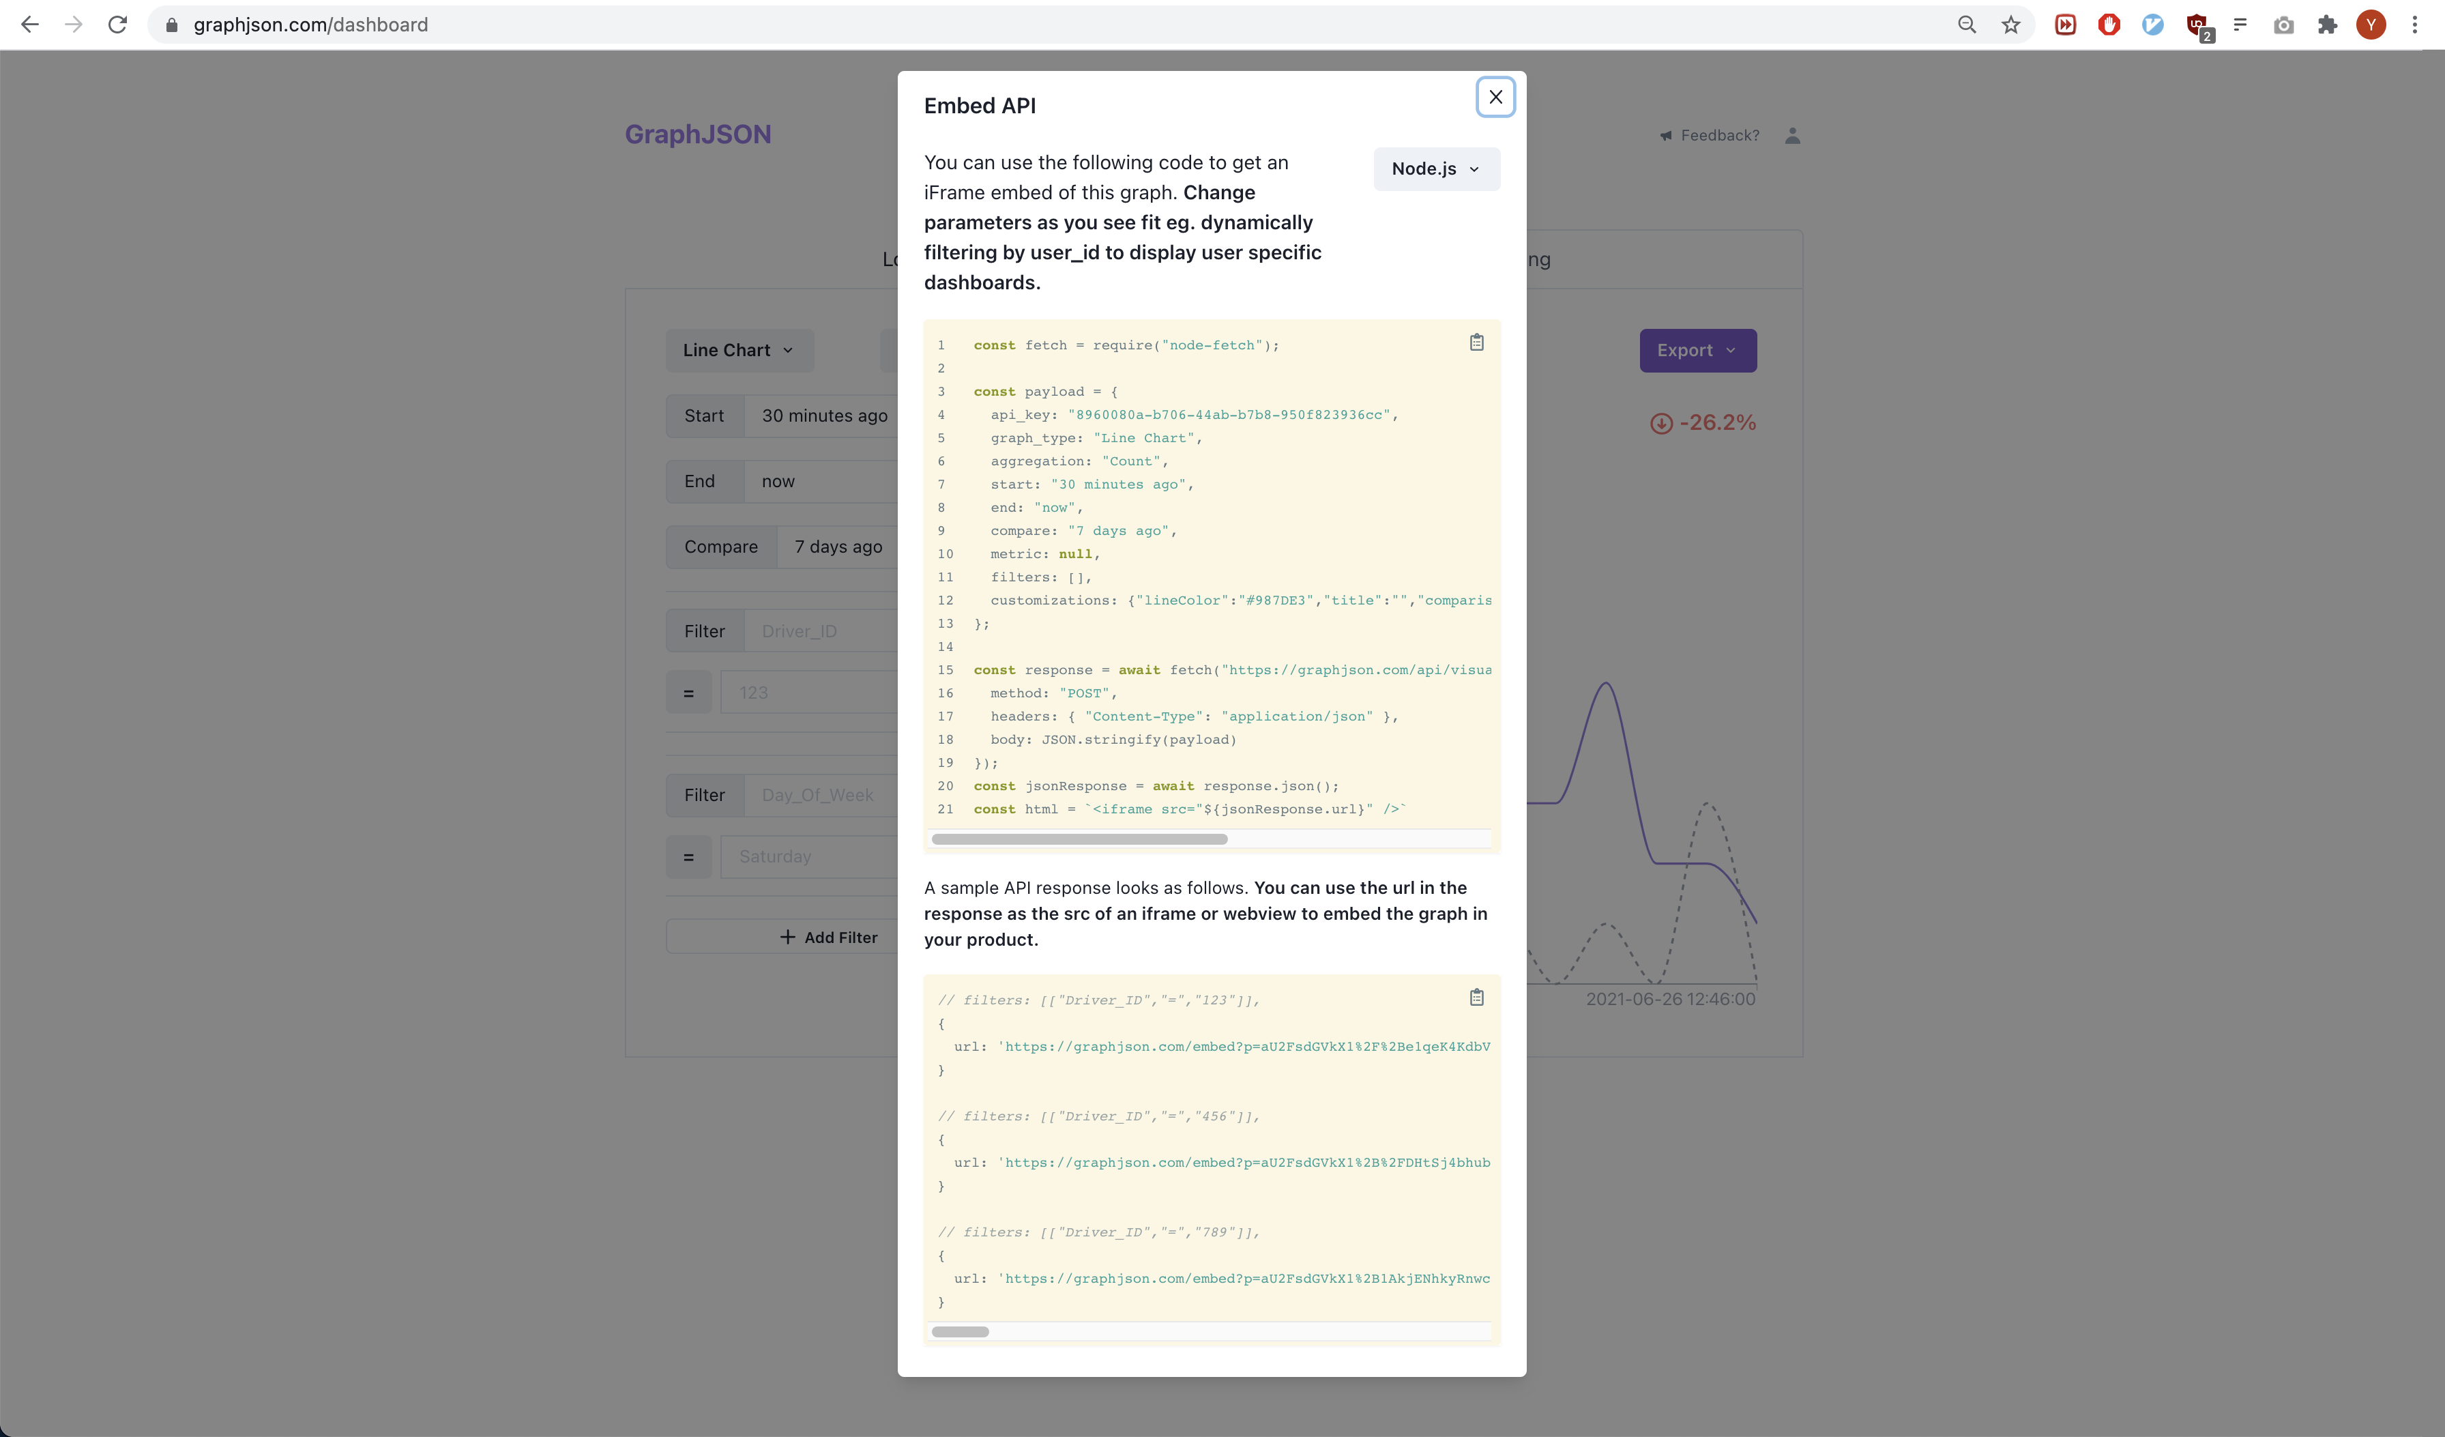This screenshot has width=2445, height=1437.
Task: Click the api_key string in line 4
Action: [1229, 416]
